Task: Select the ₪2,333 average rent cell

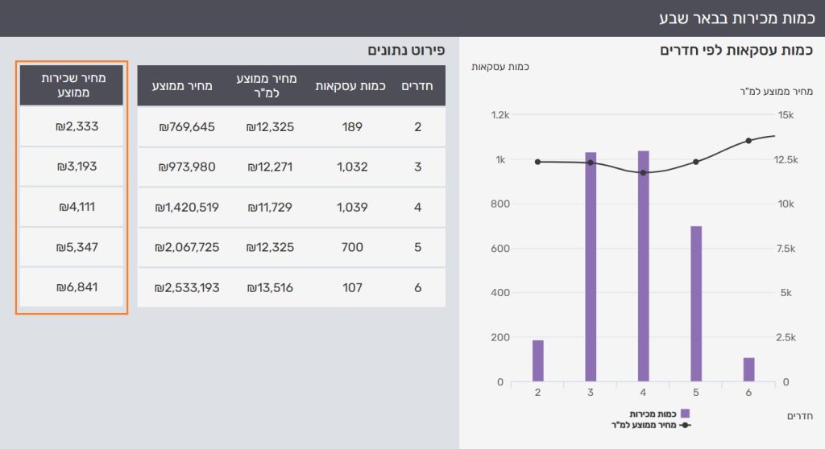Action: [x=72, y=126]
